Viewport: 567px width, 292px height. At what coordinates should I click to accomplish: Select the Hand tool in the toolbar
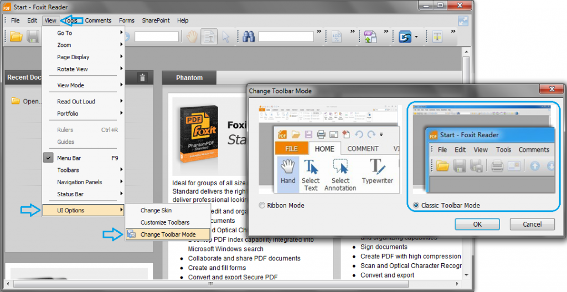[192, 36]
